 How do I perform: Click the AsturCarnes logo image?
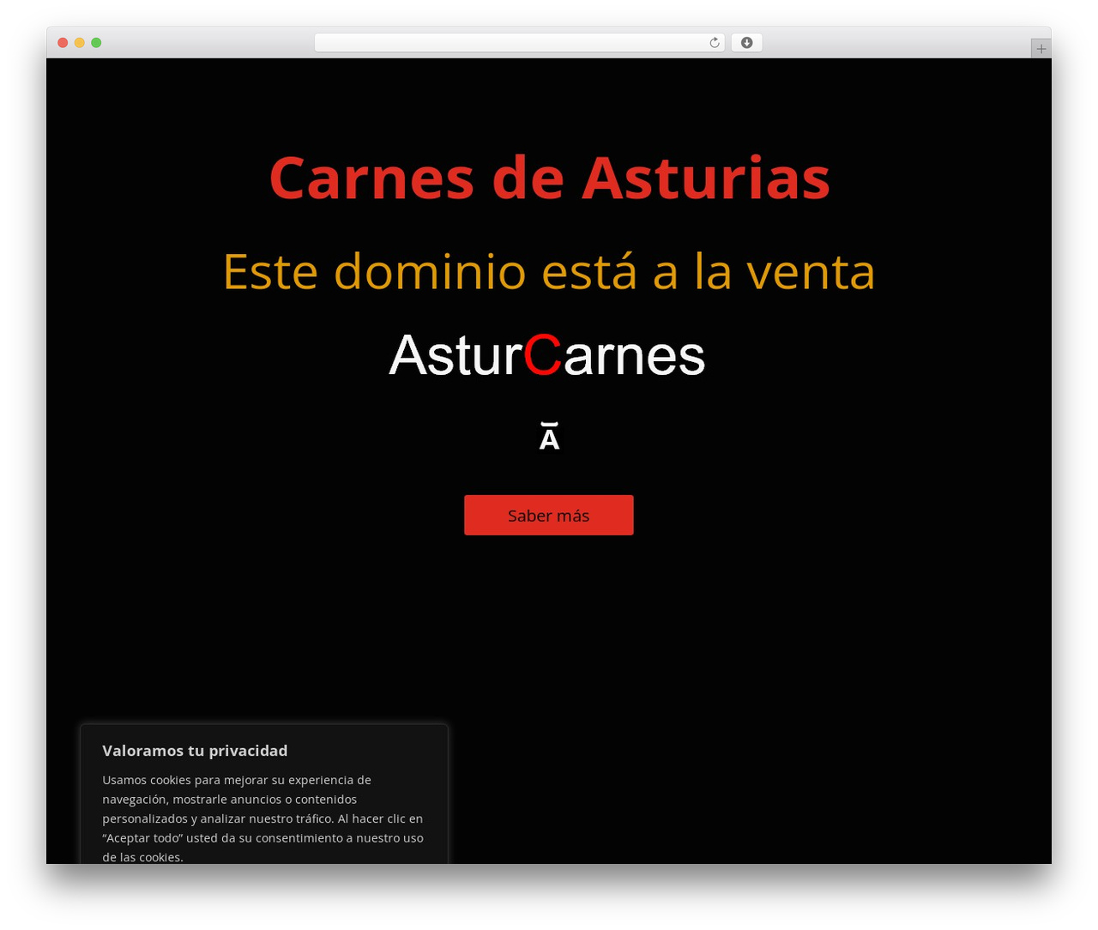(547, 355)
